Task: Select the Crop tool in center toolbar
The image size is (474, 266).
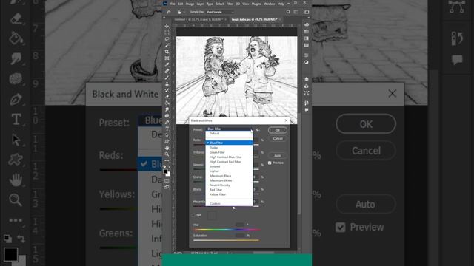Action: click(x=167, y=52)
